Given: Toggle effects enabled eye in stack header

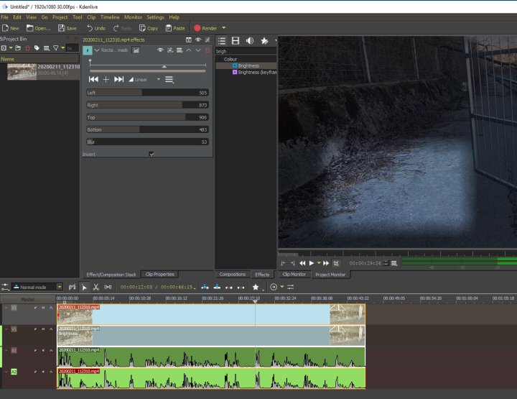Looking at the screenshot, I should click(198, 40).
